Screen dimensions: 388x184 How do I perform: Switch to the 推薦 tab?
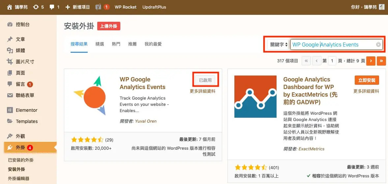point(133,44)
